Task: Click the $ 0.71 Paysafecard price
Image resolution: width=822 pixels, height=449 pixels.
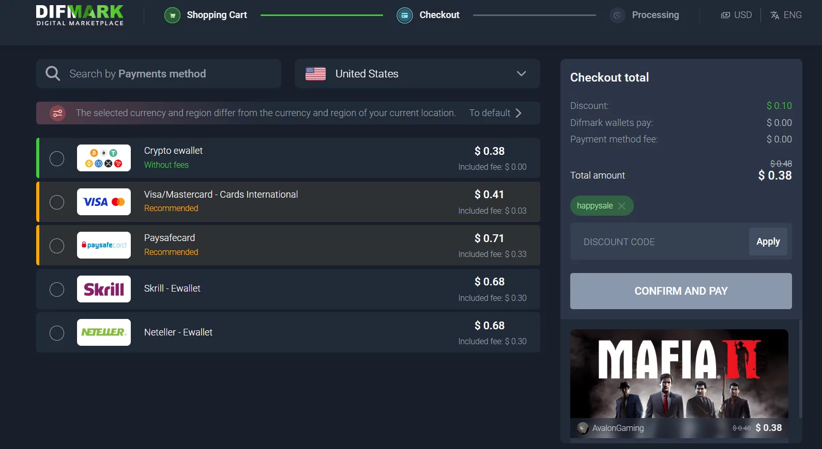Action: click(x=489, y=238)
